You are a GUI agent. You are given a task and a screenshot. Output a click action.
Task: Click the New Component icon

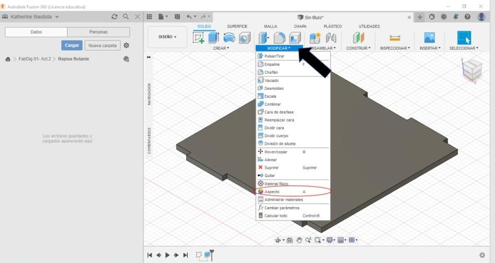315,38
